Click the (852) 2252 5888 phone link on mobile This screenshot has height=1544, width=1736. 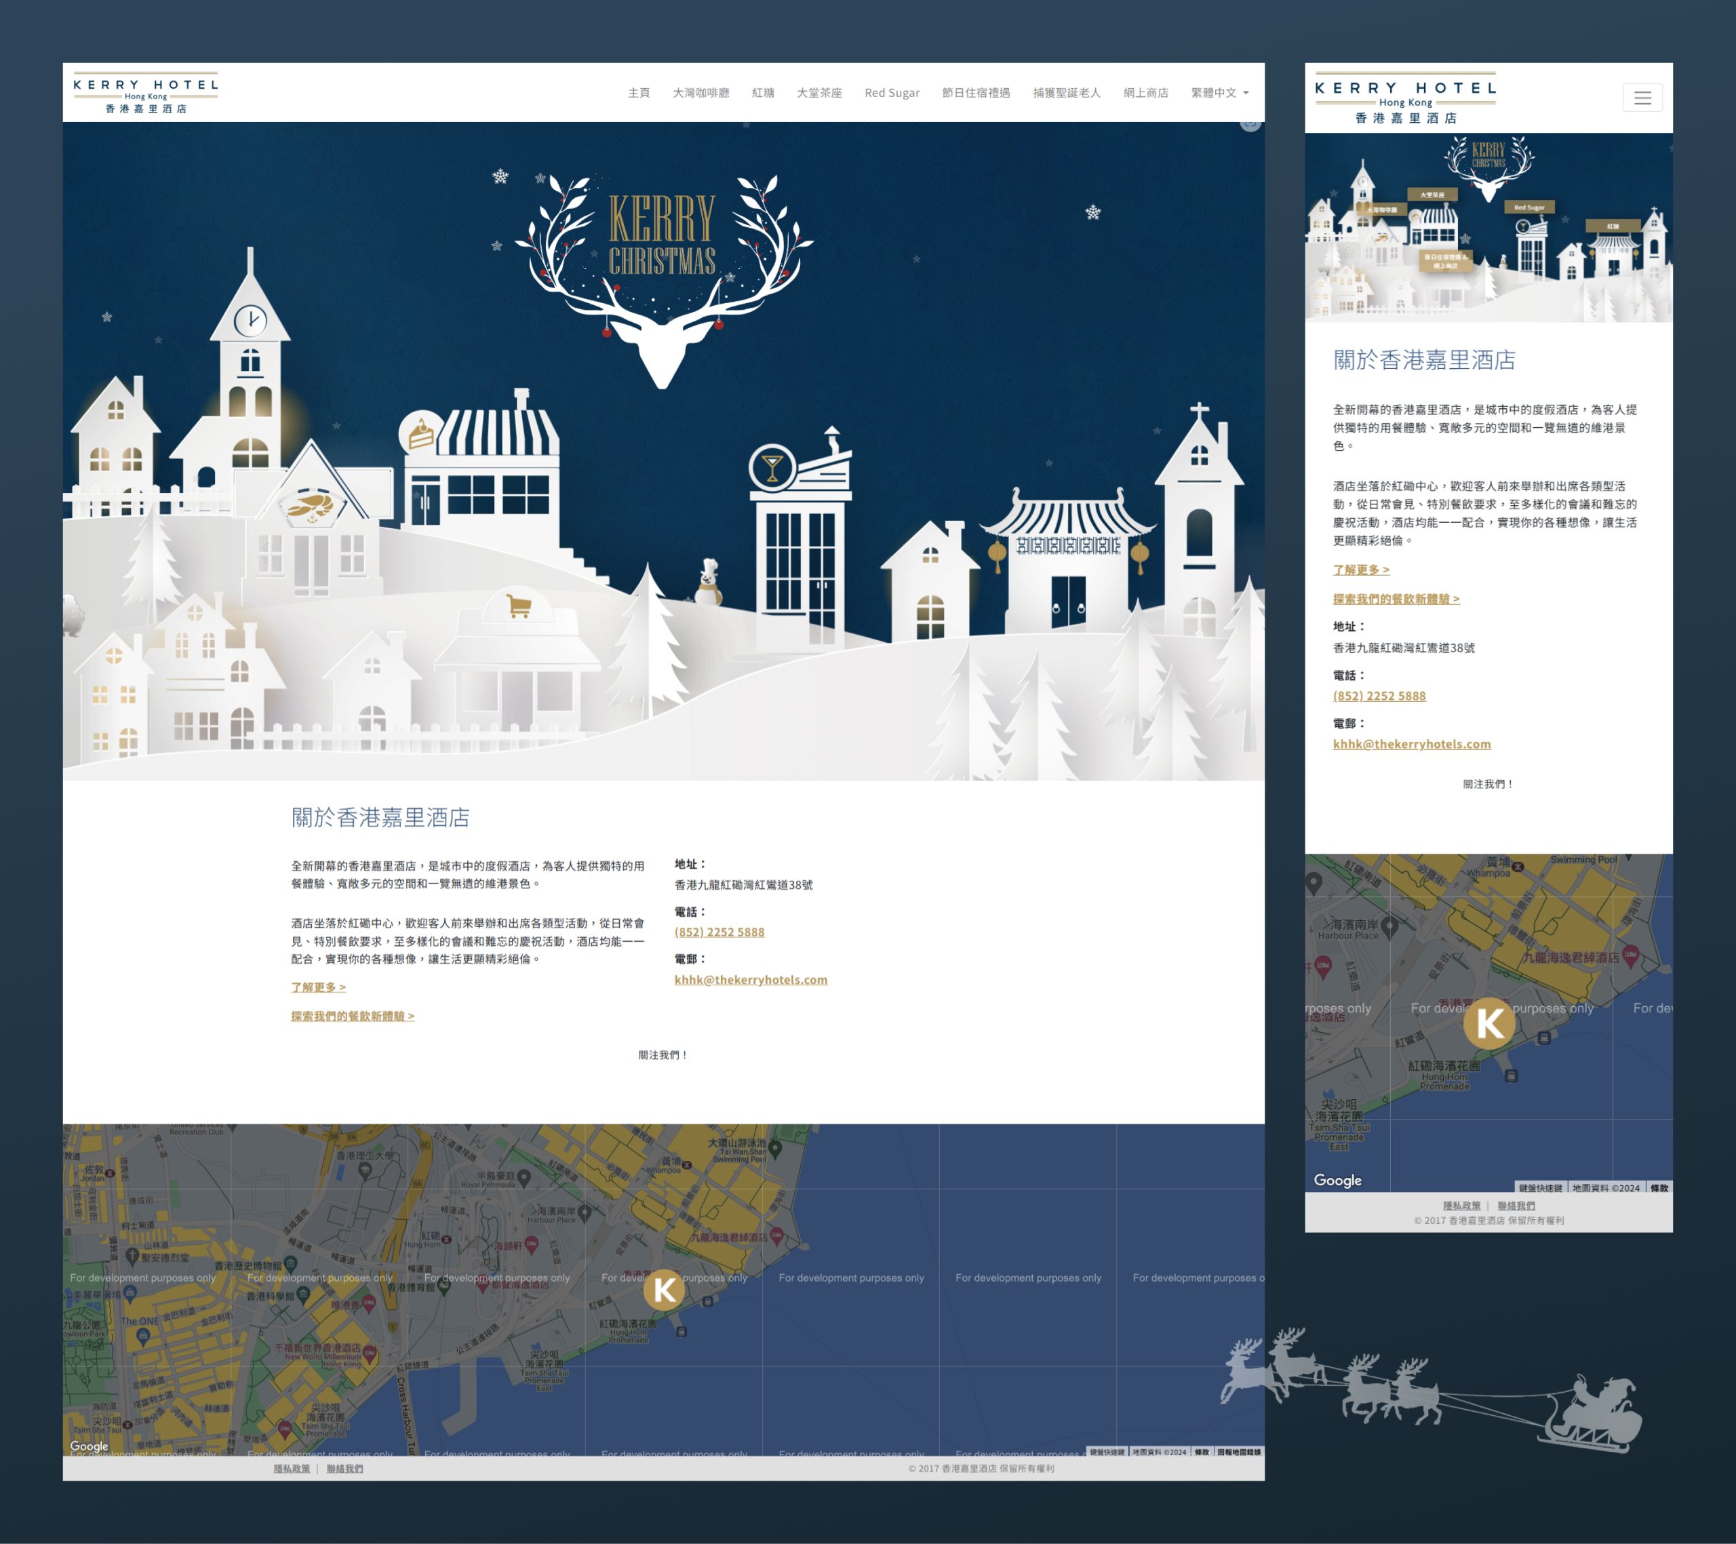pyautogui.click(x=1379, y=696)
